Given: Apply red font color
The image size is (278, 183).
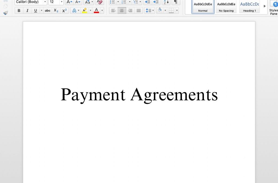Looking at the screenshot, I should point(96,11).
